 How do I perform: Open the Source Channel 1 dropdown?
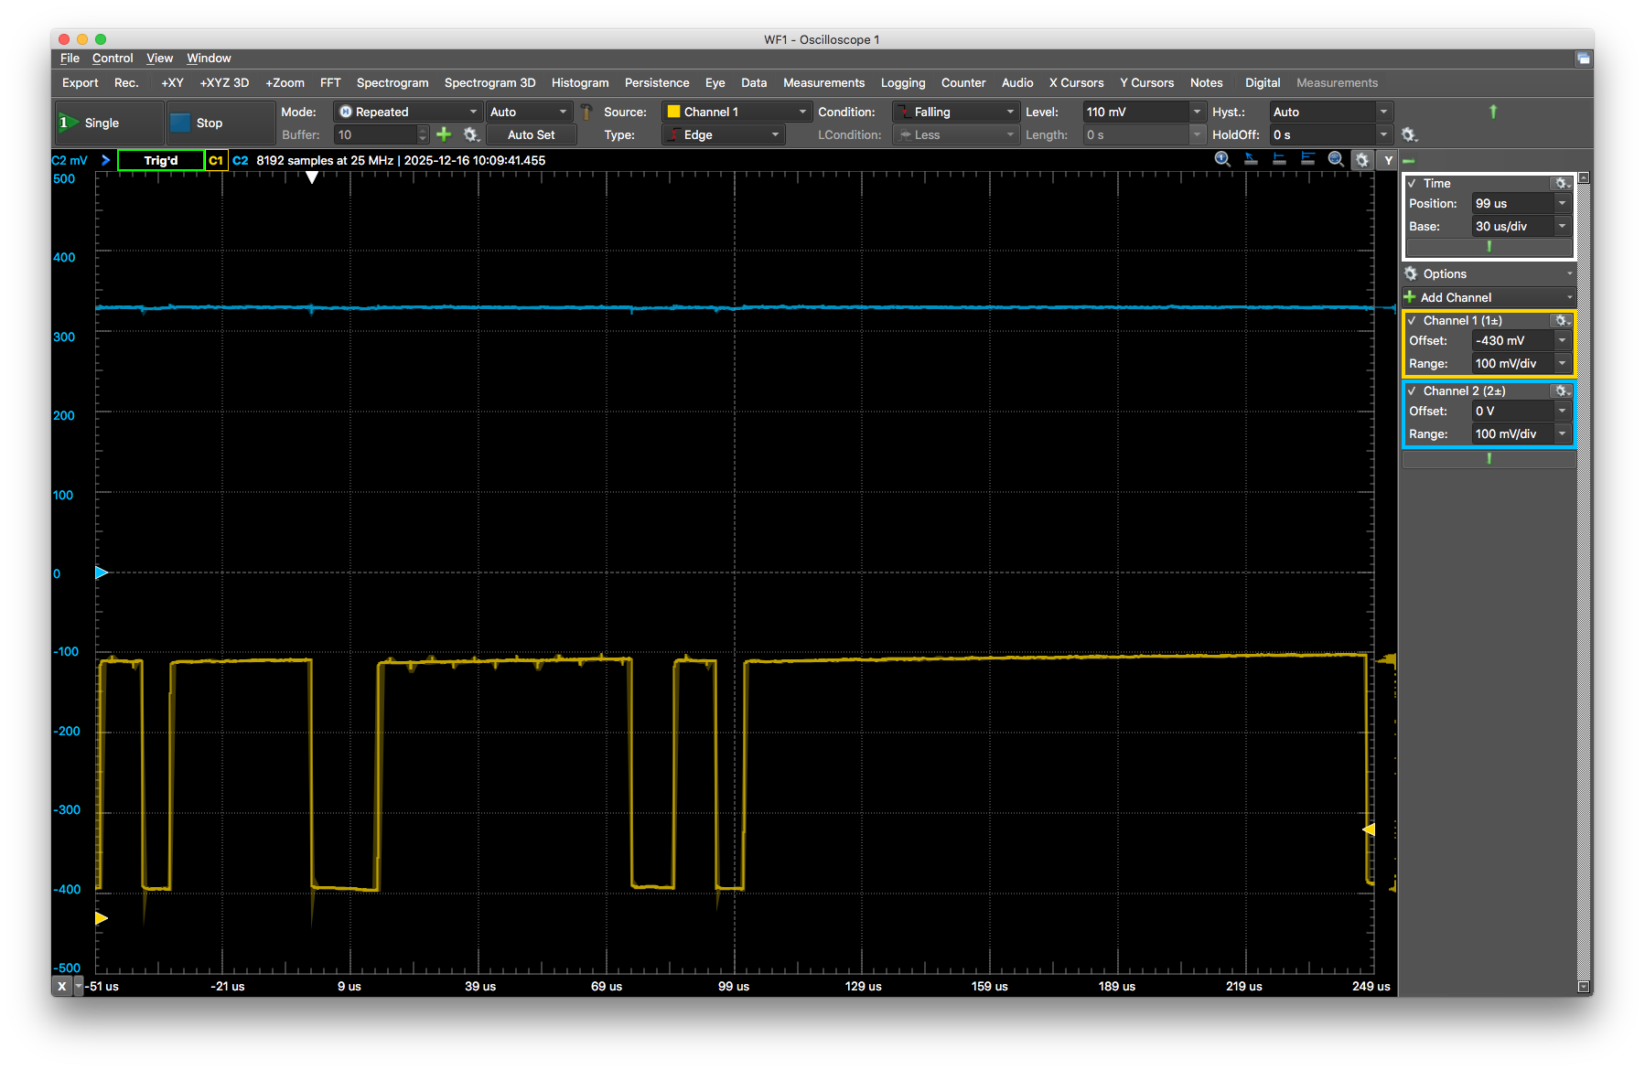pyautogui.click(x=736, y=112)
